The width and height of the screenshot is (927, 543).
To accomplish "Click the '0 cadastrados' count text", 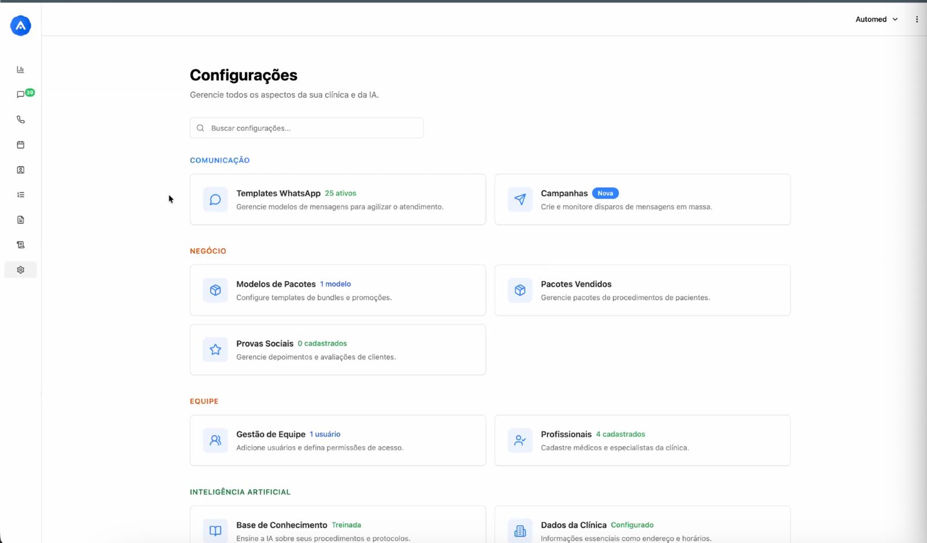I will (x=322, y=344).
